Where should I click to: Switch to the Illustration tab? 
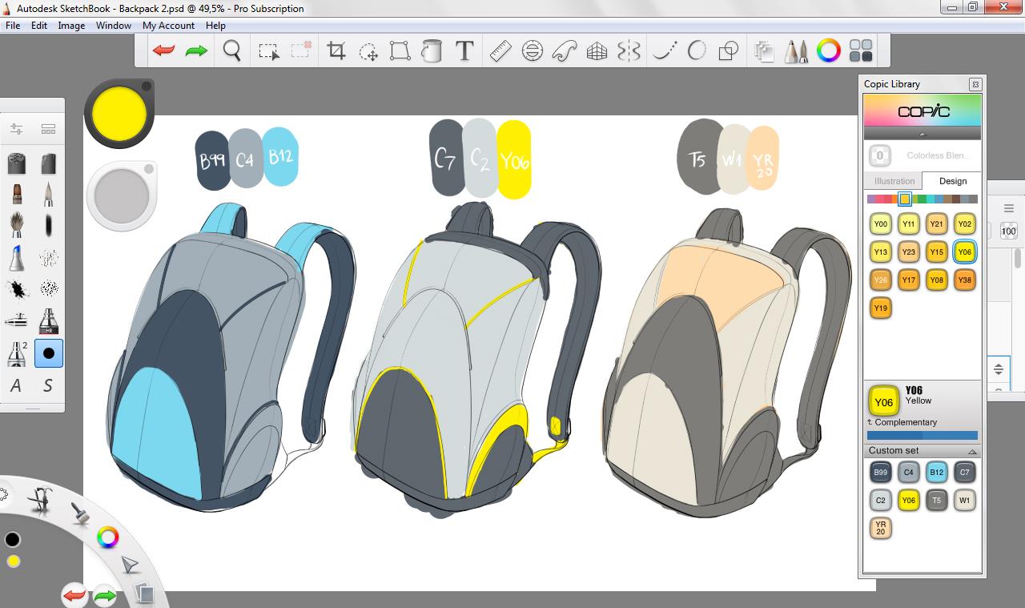click(894, 181)
